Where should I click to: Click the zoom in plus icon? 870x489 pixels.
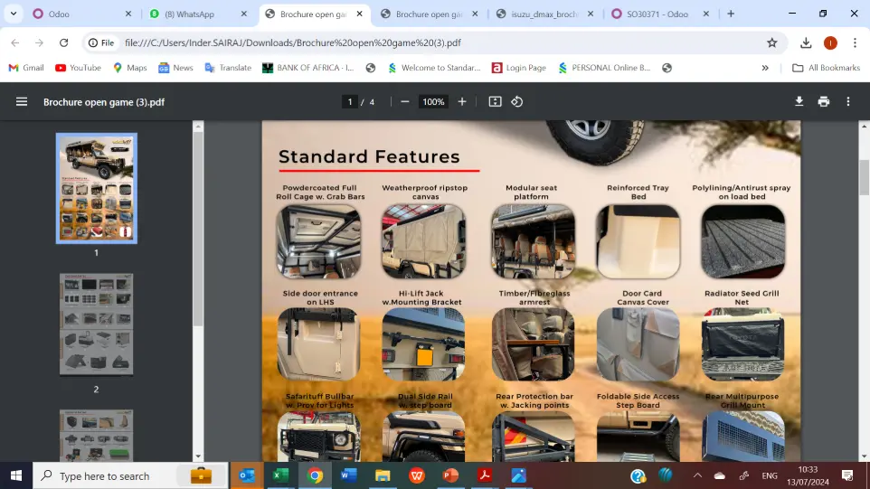[x=462, y=102]
